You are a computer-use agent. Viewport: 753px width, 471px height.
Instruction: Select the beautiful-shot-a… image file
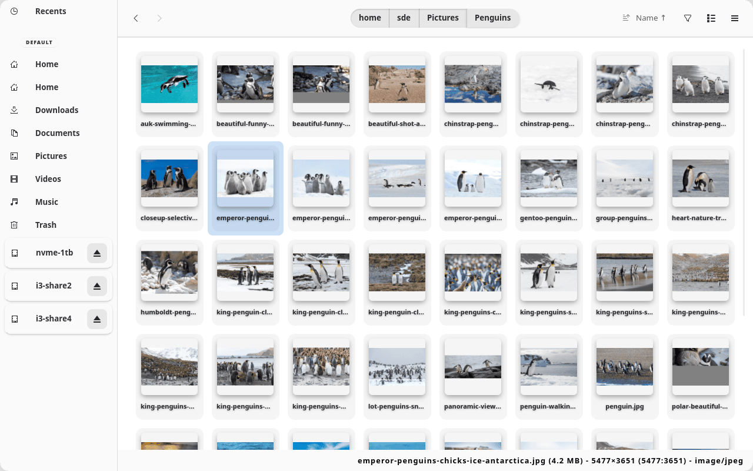[x=397, y=94]
